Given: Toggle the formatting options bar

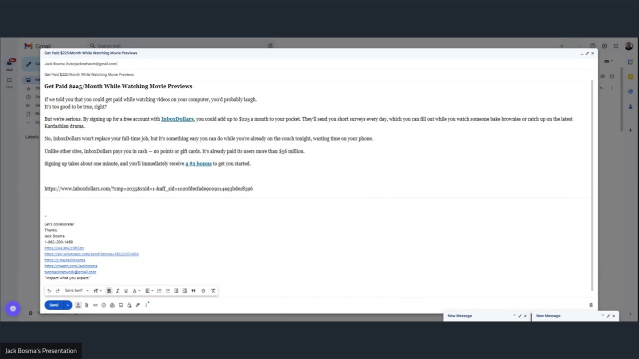Looking at the screenshot, I should (x=78, y=305).
